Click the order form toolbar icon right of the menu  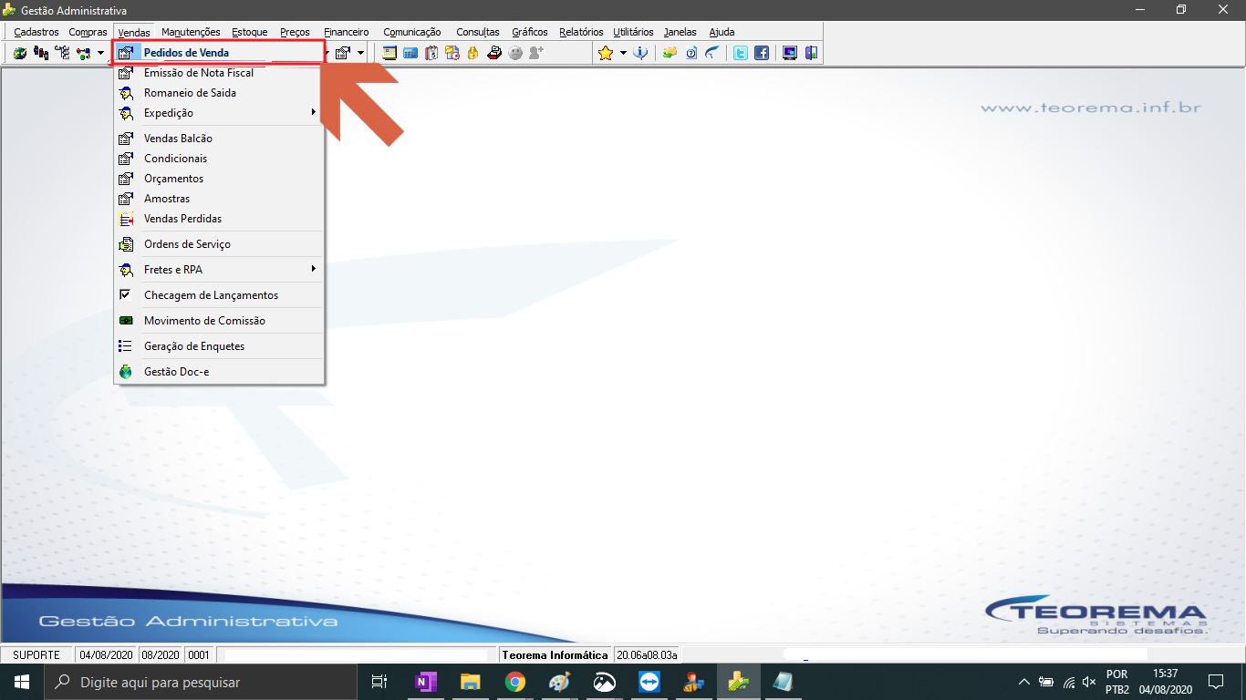pyautogui.click(x=343, y=54)
